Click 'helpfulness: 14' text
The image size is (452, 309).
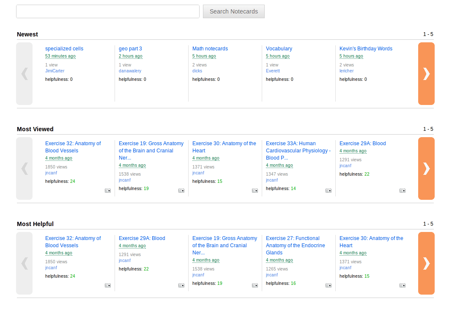(281, 188)
